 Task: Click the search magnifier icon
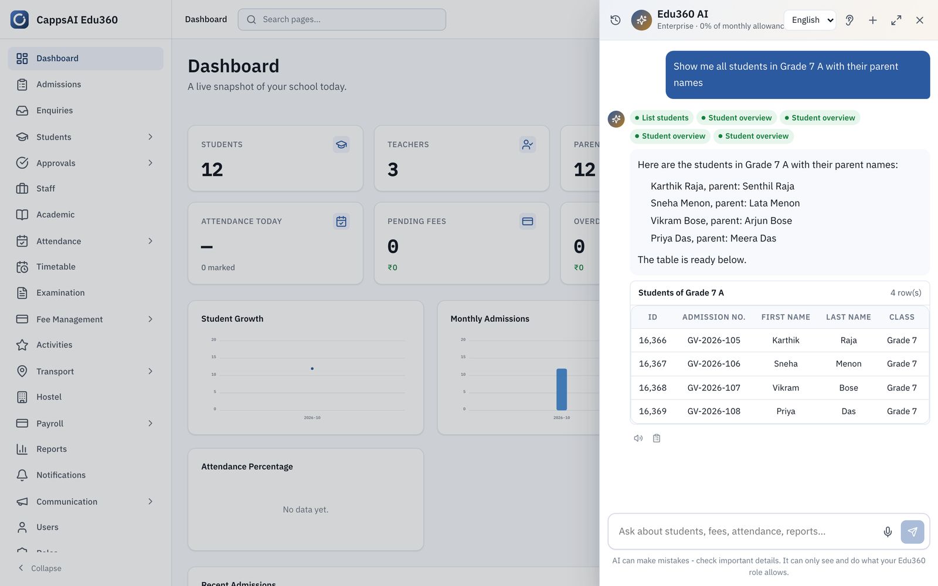pos(252,19)
